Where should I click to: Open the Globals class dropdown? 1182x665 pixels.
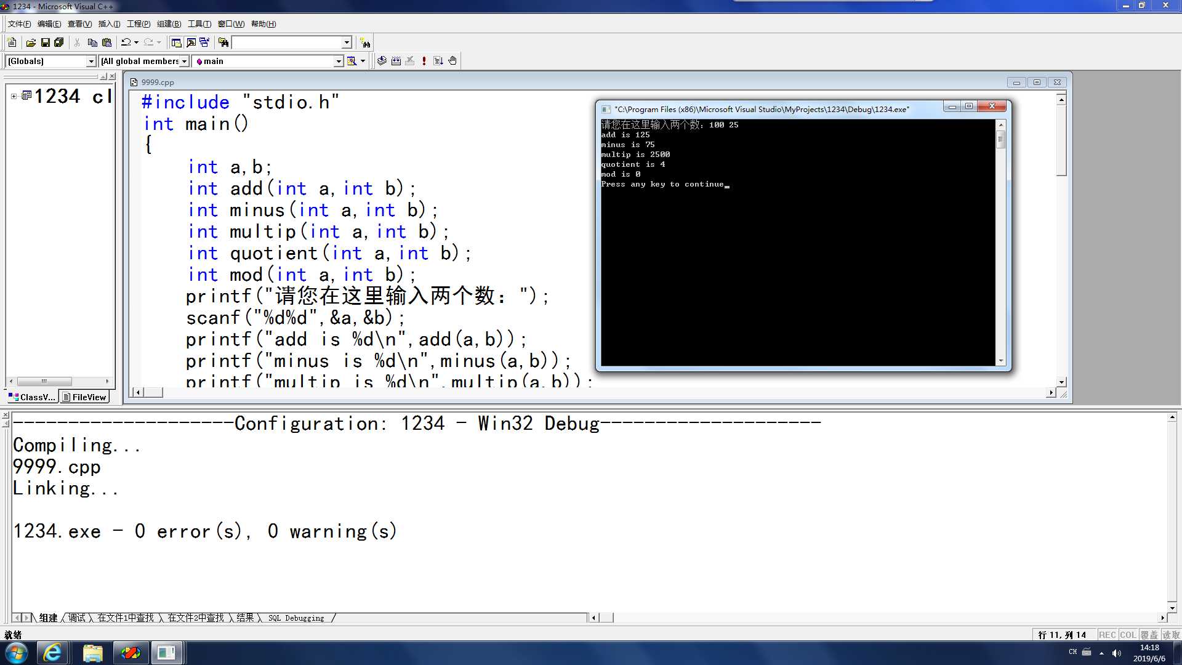pos(91,61)
